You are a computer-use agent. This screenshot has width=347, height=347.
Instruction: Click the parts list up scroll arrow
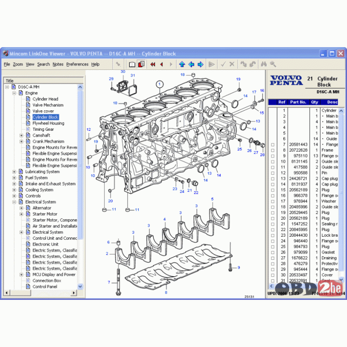[x=341, y=110]
